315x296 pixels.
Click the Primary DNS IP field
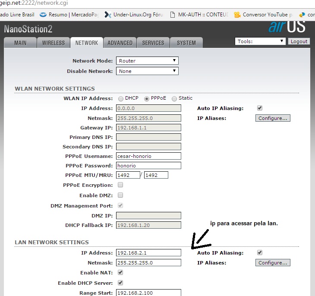pyautogui.click(x=148, y=137)
